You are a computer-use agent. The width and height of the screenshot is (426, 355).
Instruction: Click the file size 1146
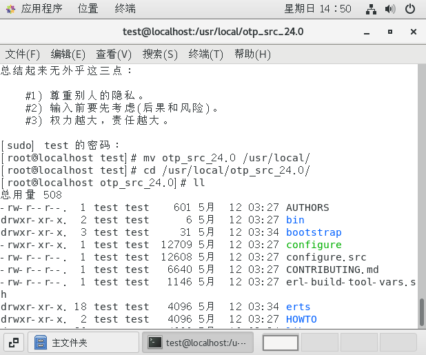pos(180,282)
